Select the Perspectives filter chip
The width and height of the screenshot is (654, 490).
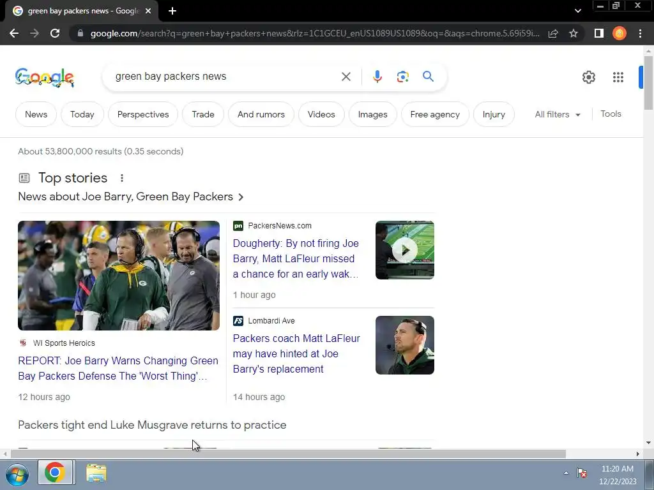pos(143,114)
